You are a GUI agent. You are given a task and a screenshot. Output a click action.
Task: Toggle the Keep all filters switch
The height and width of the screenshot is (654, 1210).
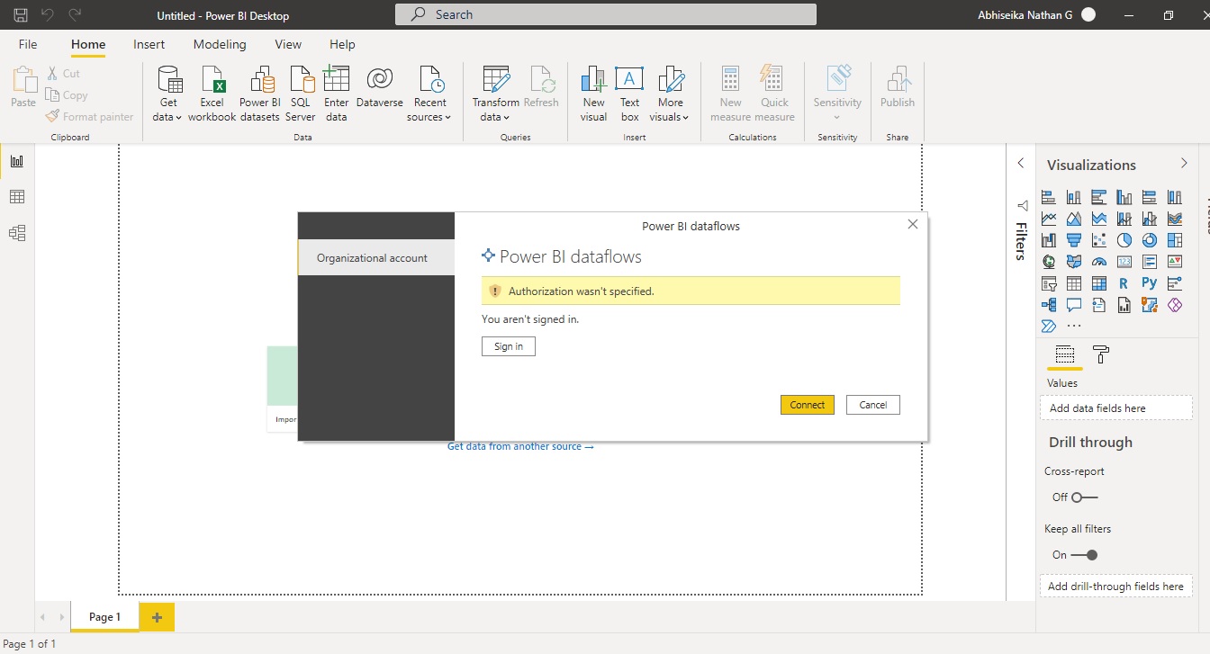1084,555
